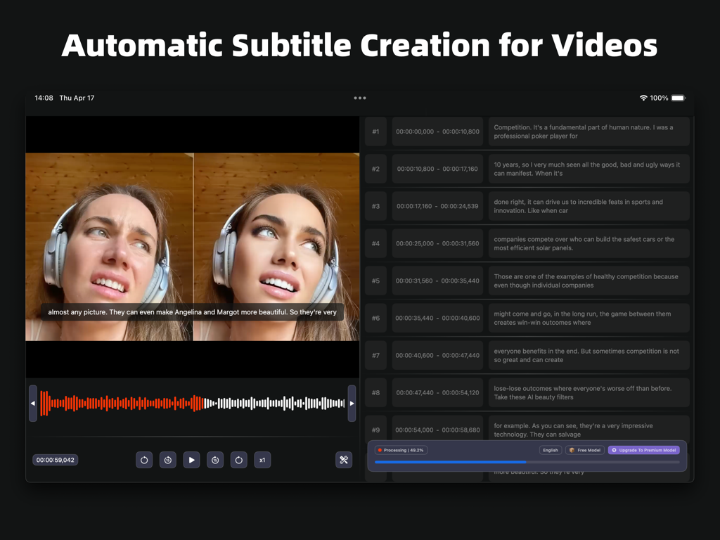
Task: Select subtitle segment #8
Action: [x=375, y=392]
